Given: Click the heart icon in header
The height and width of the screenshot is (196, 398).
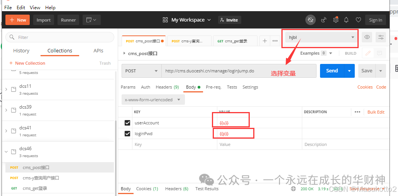Looking at the screenshot, I should click(358, 20).
